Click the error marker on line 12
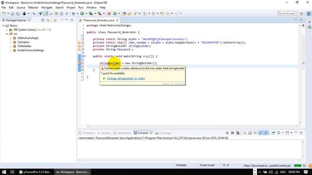The width and height of the screenshot is (312, 175). pyautogui.click(x=79, y=63)
